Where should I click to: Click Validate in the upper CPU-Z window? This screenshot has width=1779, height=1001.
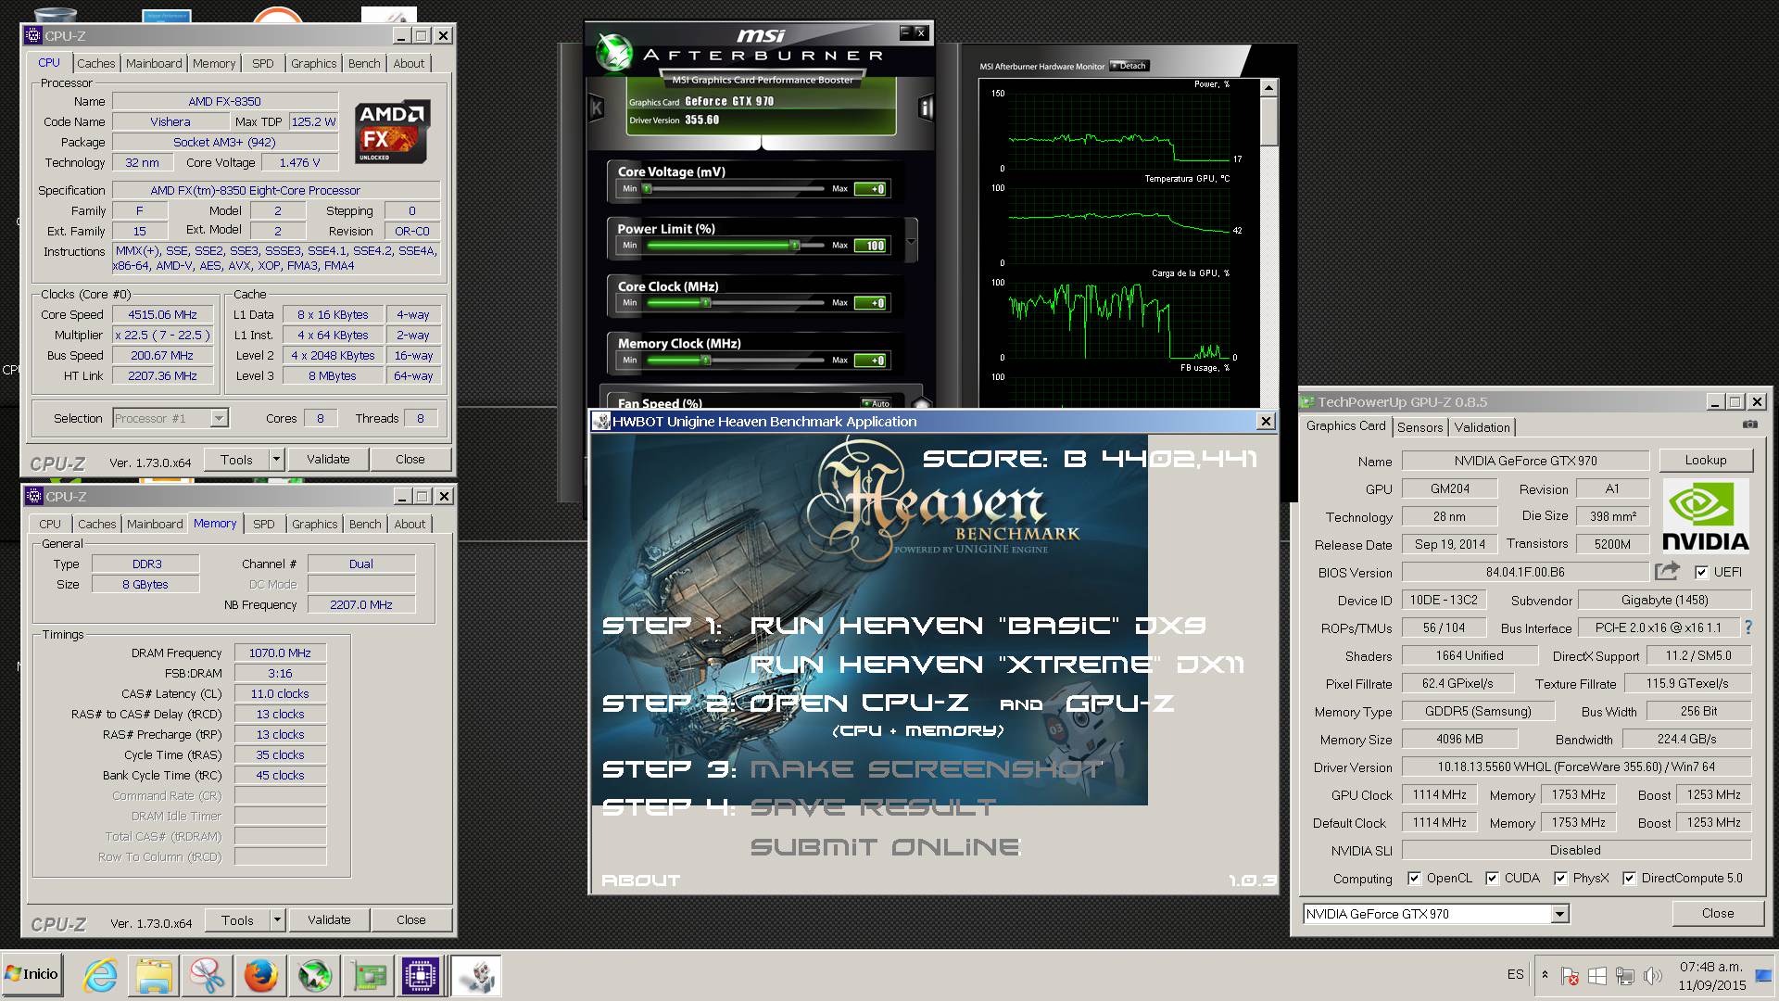pyautogui.click(x=328, y=459)
